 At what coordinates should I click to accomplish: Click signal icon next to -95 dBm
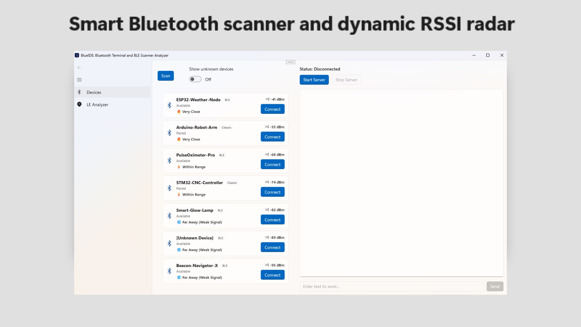[267, 265]
